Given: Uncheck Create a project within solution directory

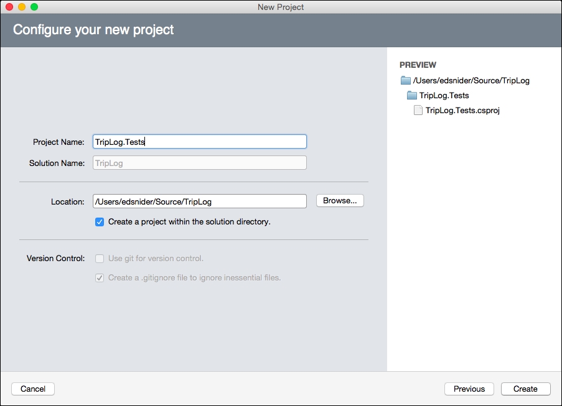Looking at the screenshot, I should tap(100, 222).
